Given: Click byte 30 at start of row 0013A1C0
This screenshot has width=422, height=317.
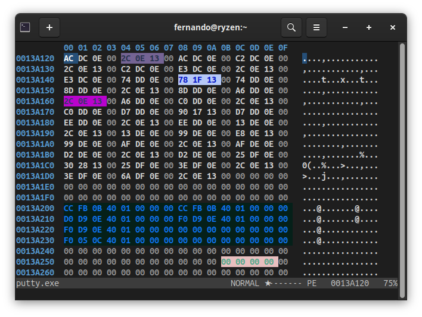Looking at the screenshot, I should (x=69, y=165).
